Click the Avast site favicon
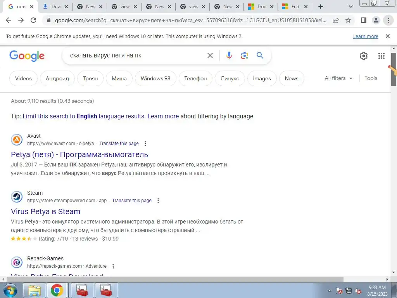The height and width of the screenshot is (298, 397). pyautogui.click(x=17, y=140)
